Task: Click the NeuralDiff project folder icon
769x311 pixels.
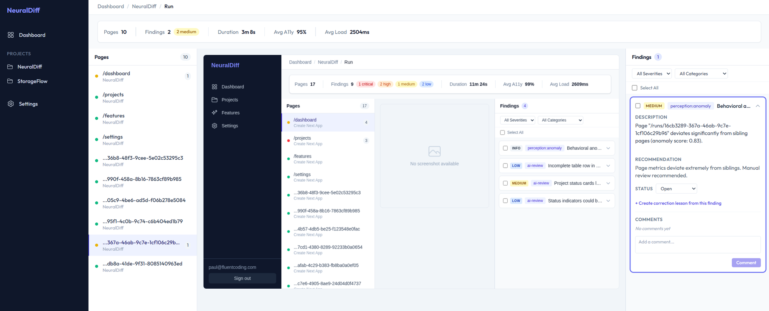Action: tap(10, 67)
